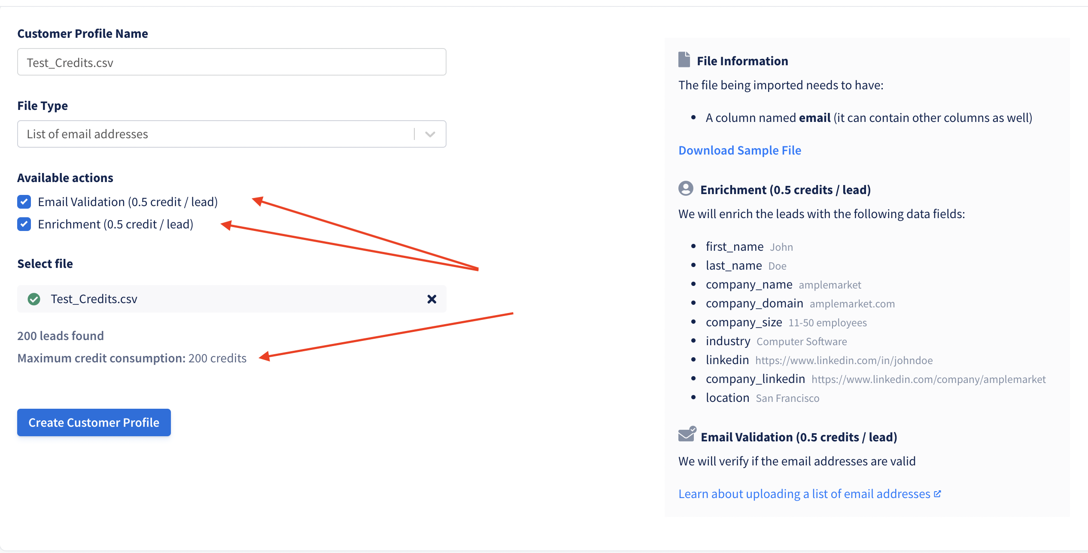Click the Maximum credit consumption text
Screen dimensions: 1088x553
(x=132, y=358)
